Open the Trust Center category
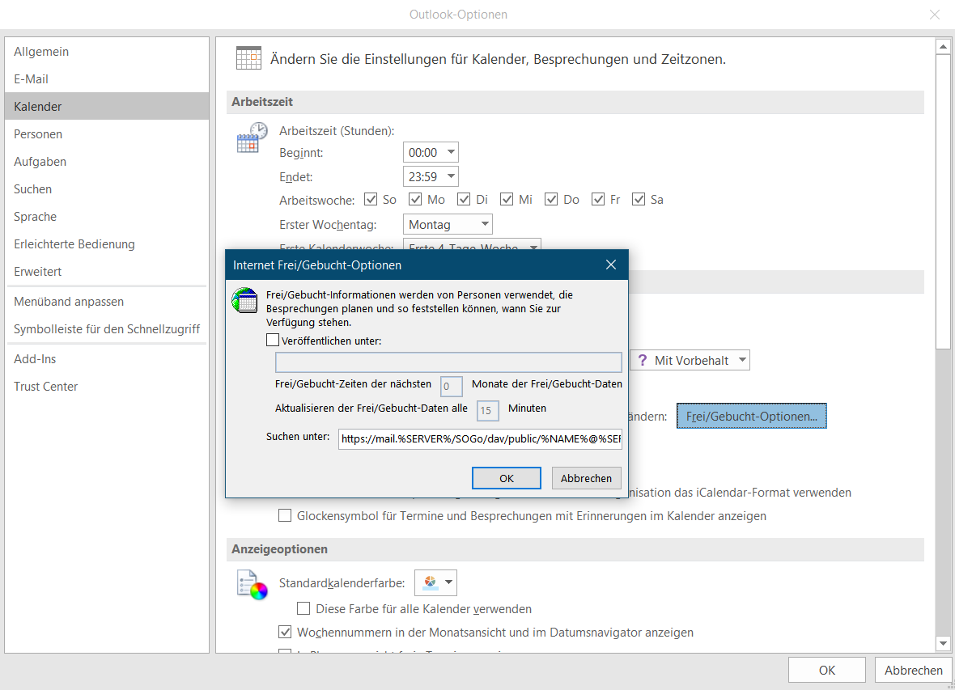The image size is (955, 690). [x=45, y=387]
